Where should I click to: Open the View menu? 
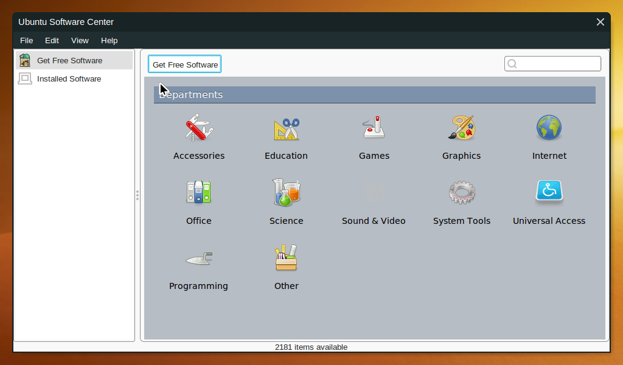80,41
